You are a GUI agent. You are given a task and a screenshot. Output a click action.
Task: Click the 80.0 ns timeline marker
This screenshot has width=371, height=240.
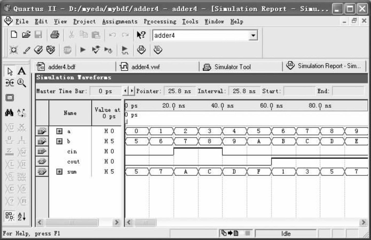320,106
